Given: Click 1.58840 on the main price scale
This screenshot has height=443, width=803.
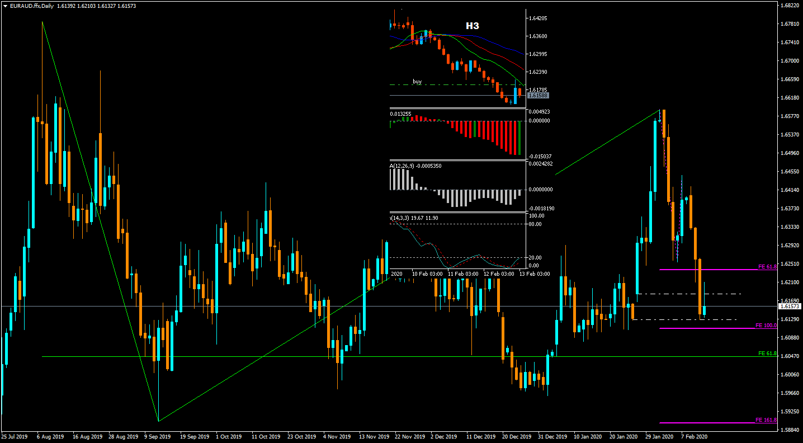Looking at the screenshot, I should [789, 430].
